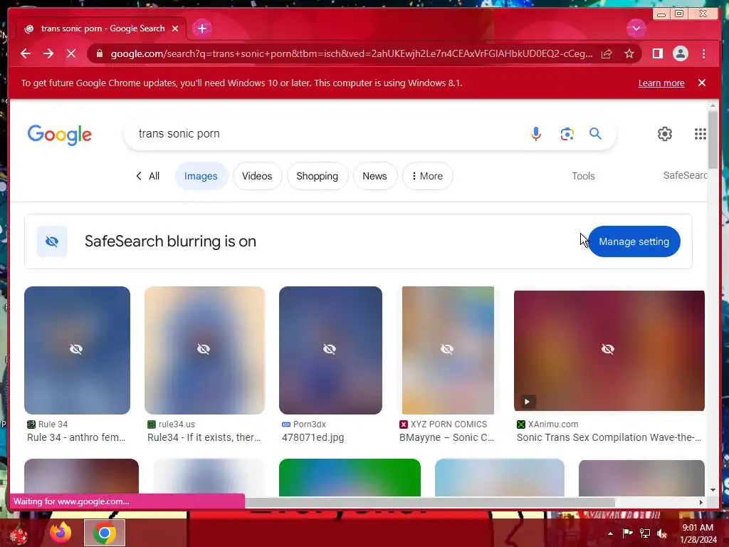The height and width of the screenshot is (547, 729).
Task: Open the SafeSearch dropdown on the right
Action: [x=685, y=175]
